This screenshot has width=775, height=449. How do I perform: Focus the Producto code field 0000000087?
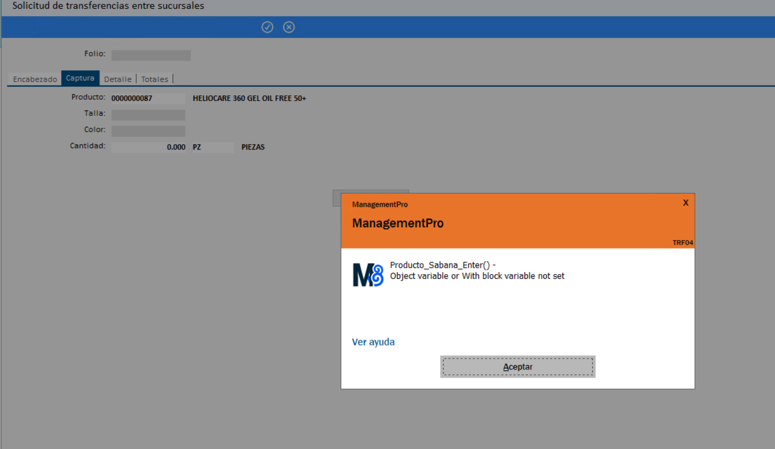[148, 99]
